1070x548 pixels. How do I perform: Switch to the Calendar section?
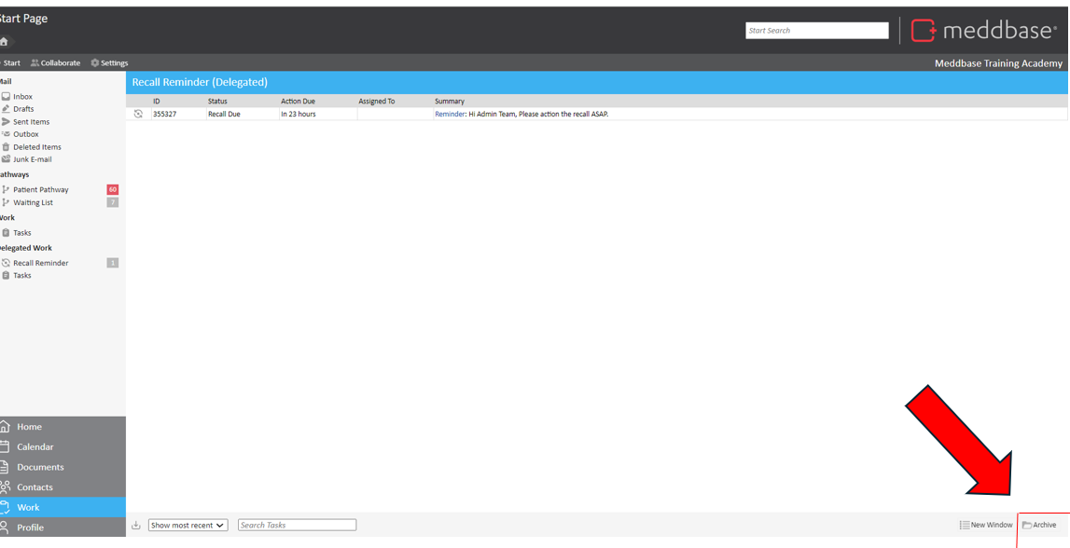[35, 446]
